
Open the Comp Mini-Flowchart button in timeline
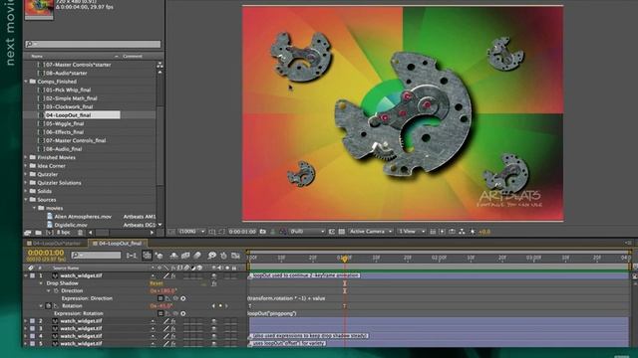[x=132, y=256]
